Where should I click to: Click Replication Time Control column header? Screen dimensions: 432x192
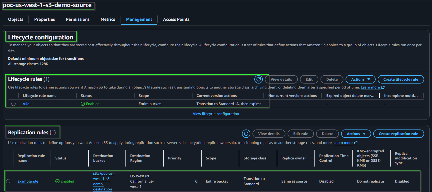point(334,158)
